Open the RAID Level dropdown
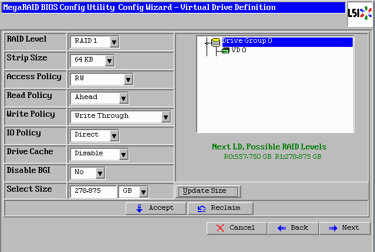The width and height of the screenshot is (375, 252). click(114, 42)
